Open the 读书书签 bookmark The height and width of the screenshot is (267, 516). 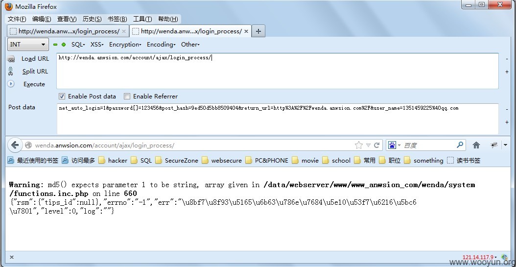(464, 160)
